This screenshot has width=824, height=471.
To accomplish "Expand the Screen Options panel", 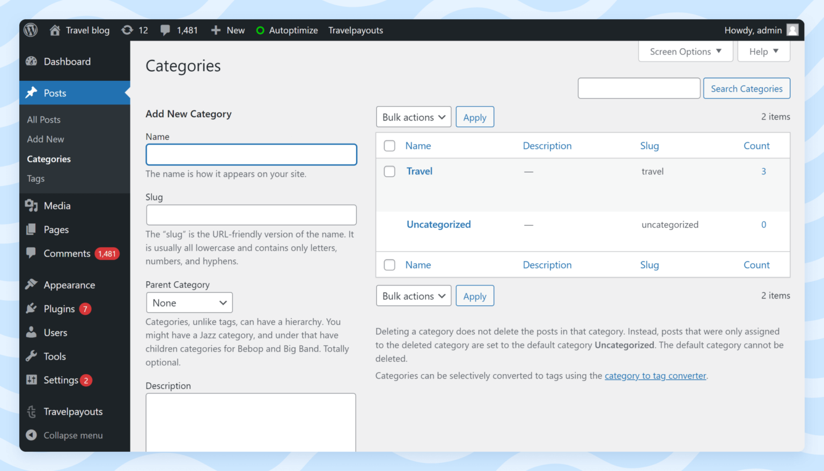I will coord(686,51).
